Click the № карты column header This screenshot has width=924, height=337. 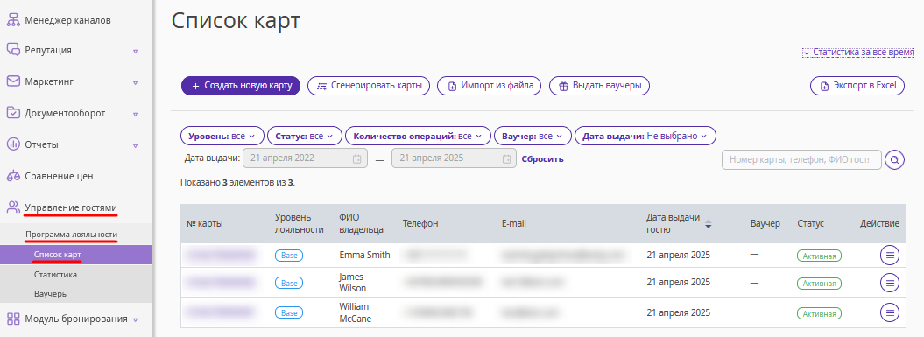click(204, 224)
